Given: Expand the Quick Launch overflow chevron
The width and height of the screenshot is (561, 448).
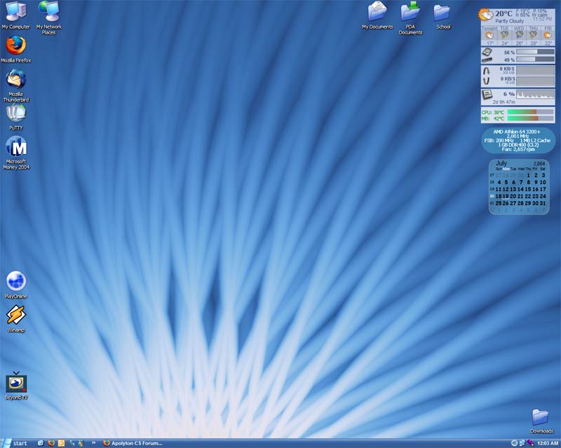Looking at the screenshot, I should 93,443.
